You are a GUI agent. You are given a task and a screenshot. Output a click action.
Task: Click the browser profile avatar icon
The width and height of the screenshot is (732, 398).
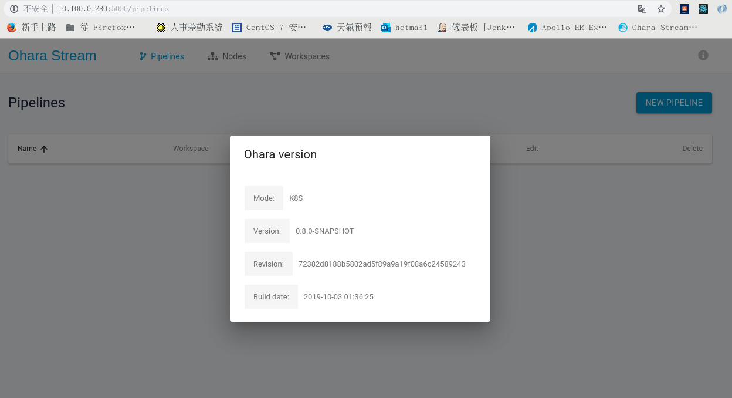pos(722,9)
